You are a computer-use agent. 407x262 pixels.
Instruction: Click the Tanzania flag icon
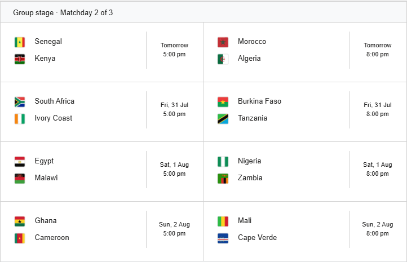(x=223, y=119)
